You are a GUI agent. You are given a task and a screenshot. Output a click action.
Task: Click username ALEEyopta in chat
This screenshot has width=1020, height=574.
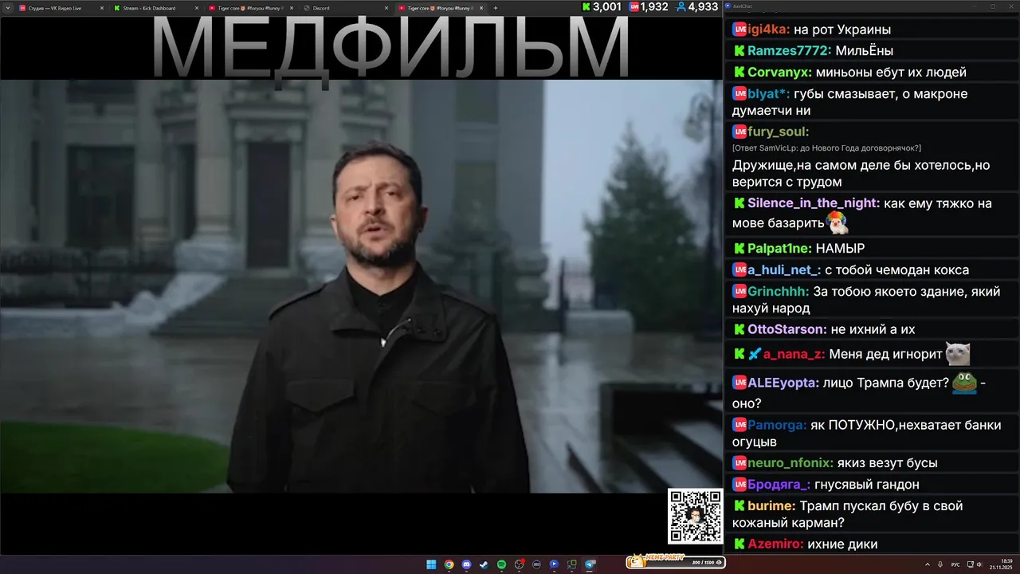point(783,383)
